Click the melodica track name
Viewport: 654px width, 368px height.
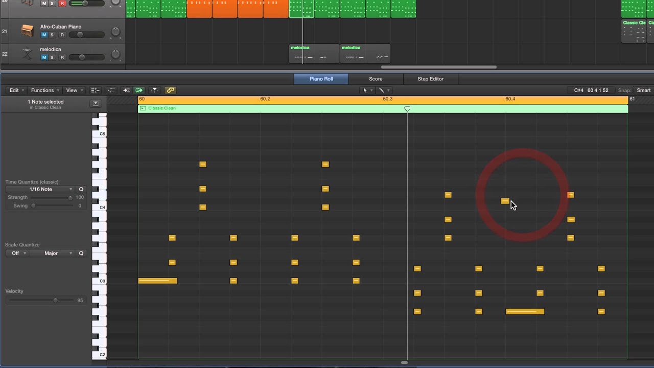coord(51,50)
